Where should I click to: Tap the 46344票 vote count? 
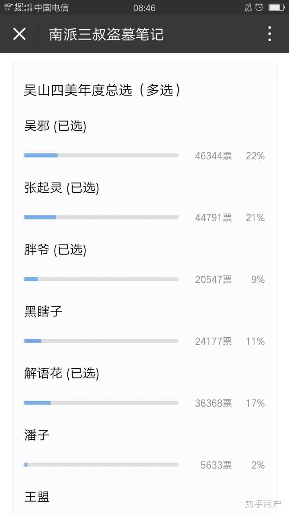(213, 156)
